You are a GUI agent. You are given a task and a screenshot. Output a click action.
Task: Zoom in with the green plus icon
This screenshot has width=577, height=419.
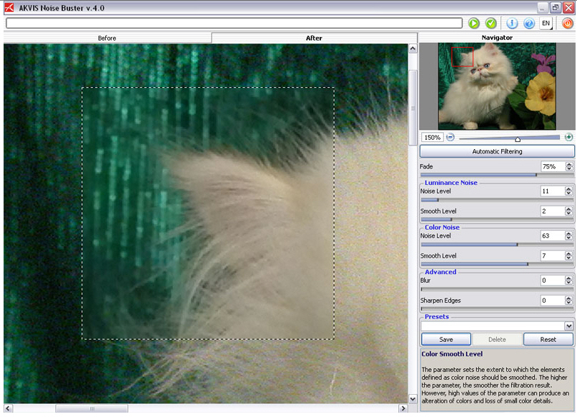coord(569,137)
